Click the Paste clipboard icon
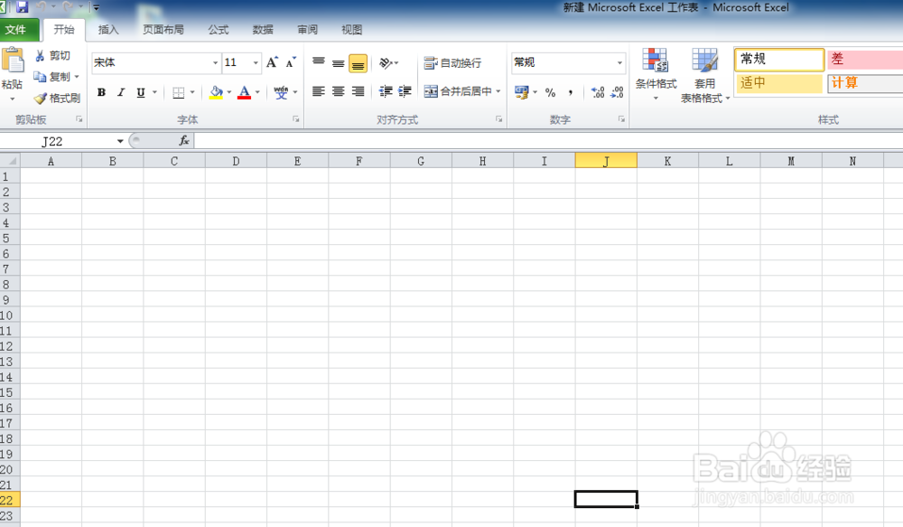This screenshot has width=903, height=527. pos(12,61)
